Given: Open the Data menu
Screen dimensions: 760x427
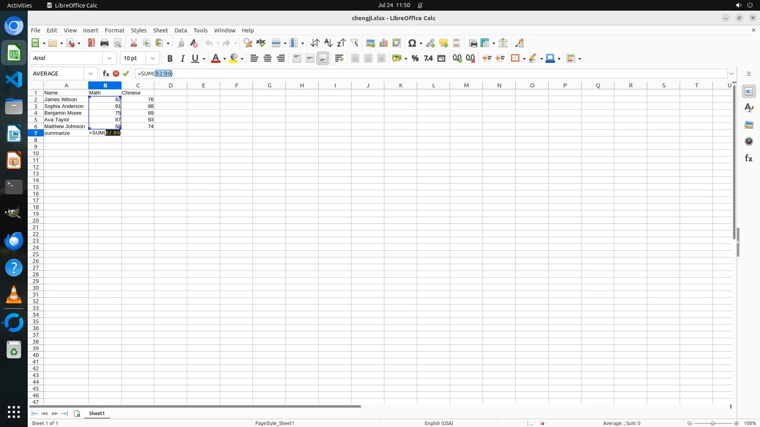Looking at the screenshot, I should click(180, 30).
